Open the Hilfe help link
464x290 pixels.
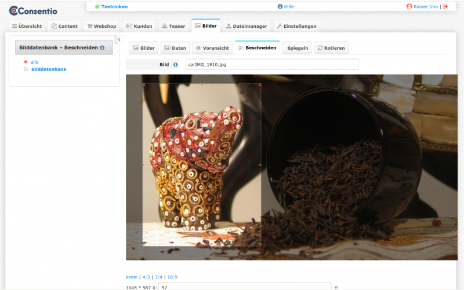coord(285,6)
